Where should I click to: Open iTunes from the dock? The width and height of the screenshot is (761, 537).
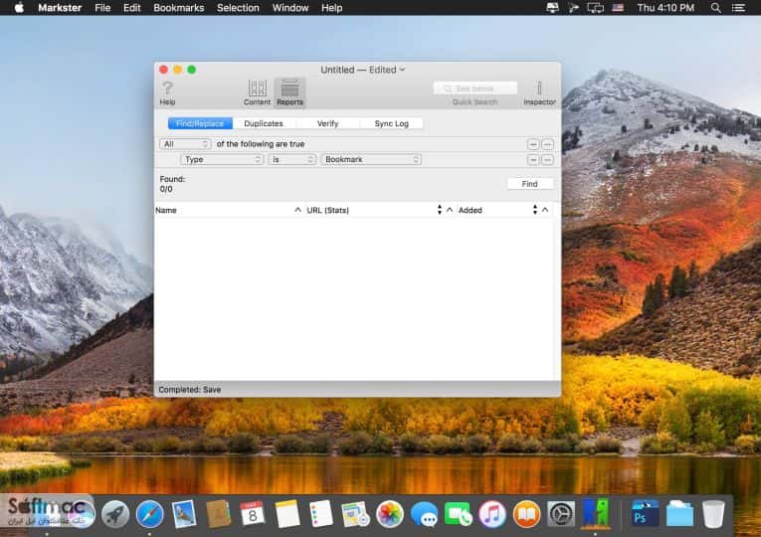point(491,515)
